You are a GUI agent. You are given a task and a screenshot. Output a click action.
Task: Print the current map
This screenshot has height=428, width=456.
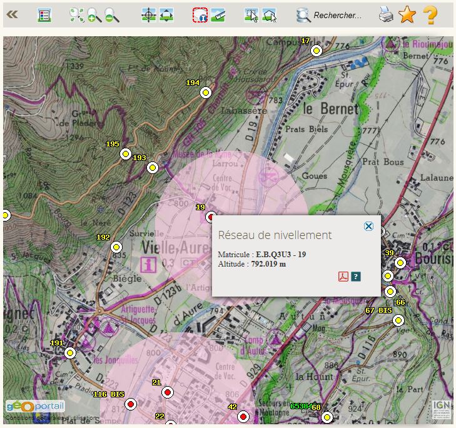click(x=386, y=14)
